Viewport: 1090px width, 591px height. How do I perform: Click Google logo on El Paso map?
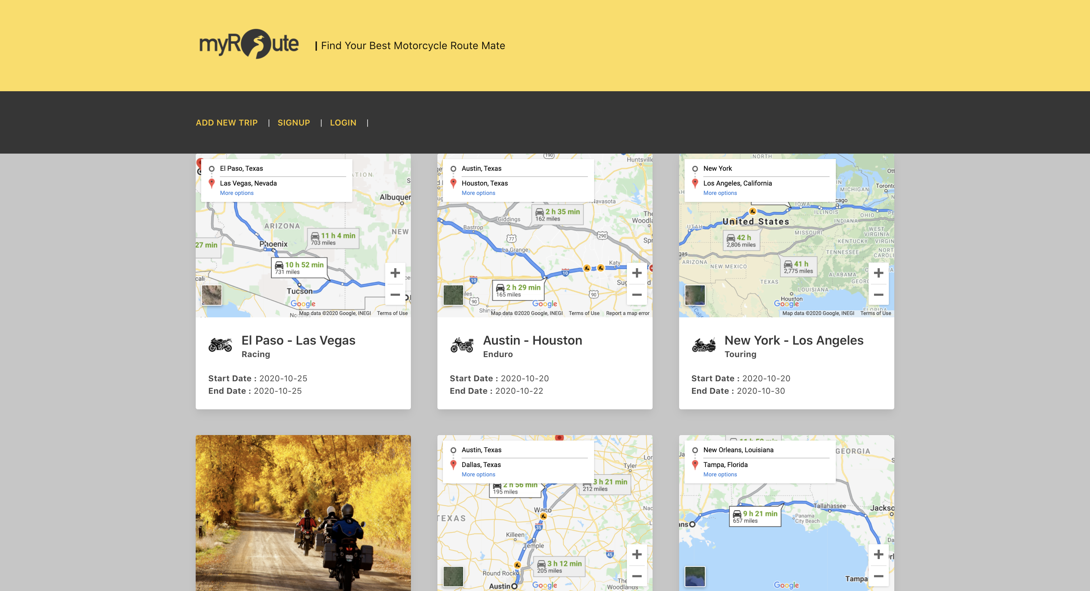click(x=303, y=303)
